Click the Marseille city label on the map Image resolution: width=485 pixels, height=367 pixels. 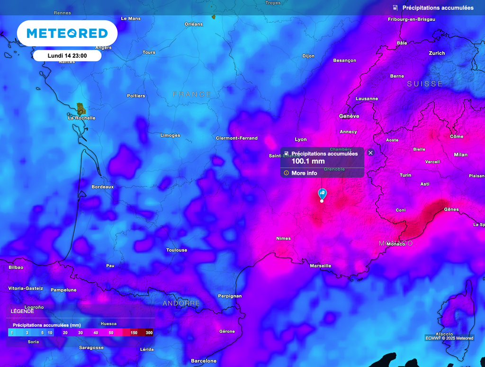point(320,266)
